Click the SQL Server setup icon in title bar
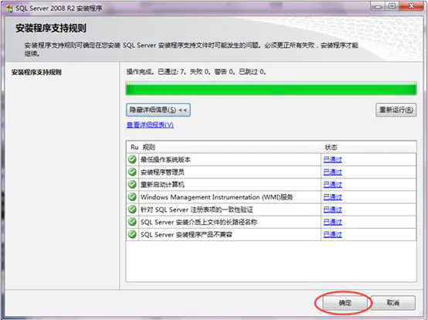 coord(9,9)
